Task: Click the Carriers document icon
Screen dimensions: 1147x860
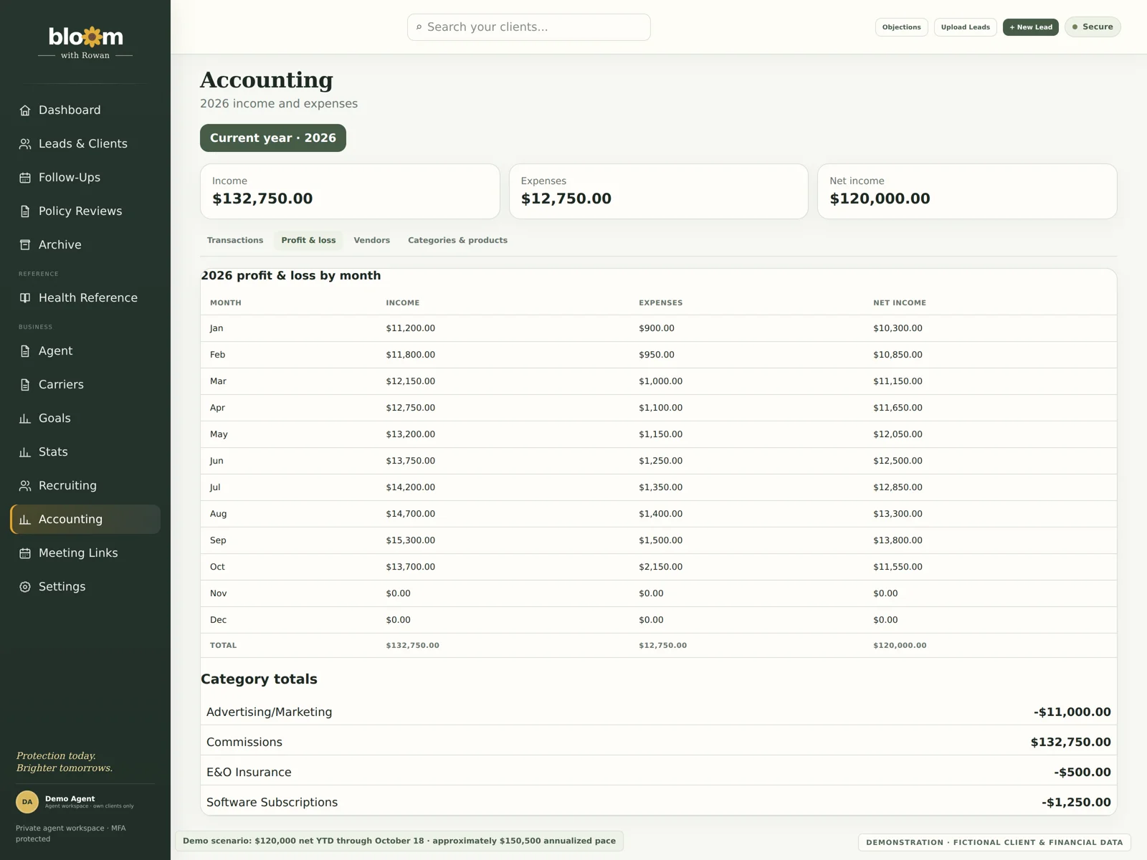Action: coord(25,385)
